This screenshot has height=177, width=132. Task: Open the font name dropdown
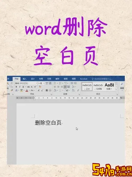[x=37, y=83]
